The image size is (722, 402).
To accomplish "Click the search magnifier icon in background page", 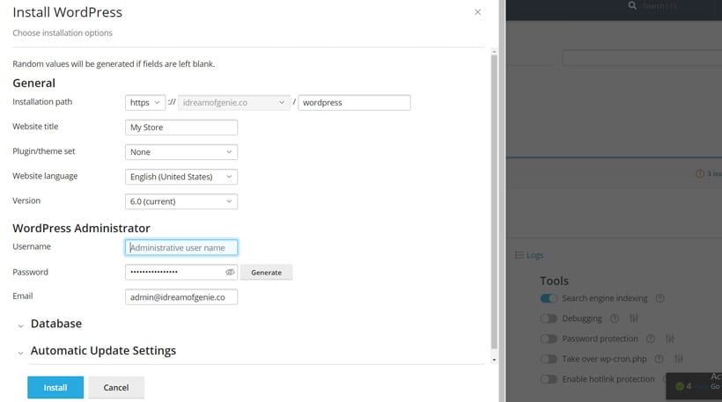I will click(x=633, y=5).
